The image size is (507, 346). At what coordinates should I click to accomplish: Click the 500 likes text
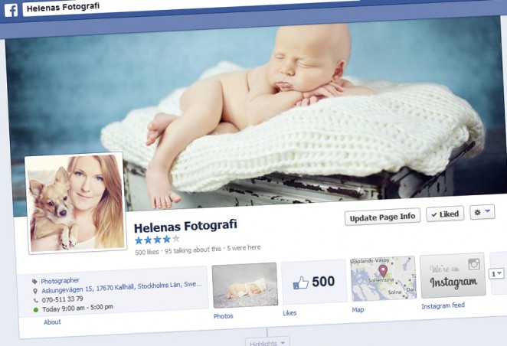tap(147, 252)
